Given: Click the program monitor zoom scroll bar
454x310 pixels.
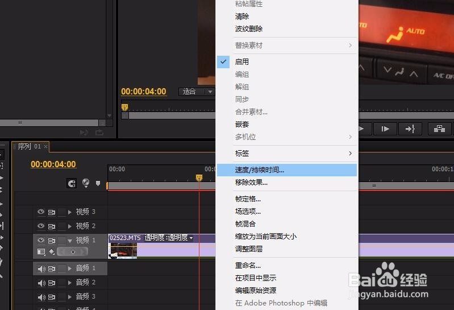Looking at the screenshot, I should [172, 115].
